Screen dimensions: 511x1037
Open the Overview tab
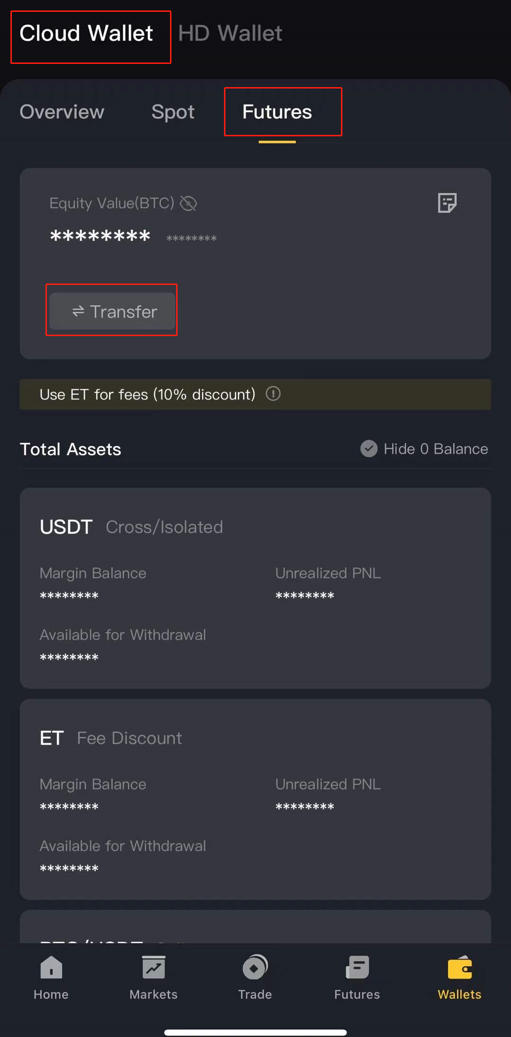click(x=62, y=112)
